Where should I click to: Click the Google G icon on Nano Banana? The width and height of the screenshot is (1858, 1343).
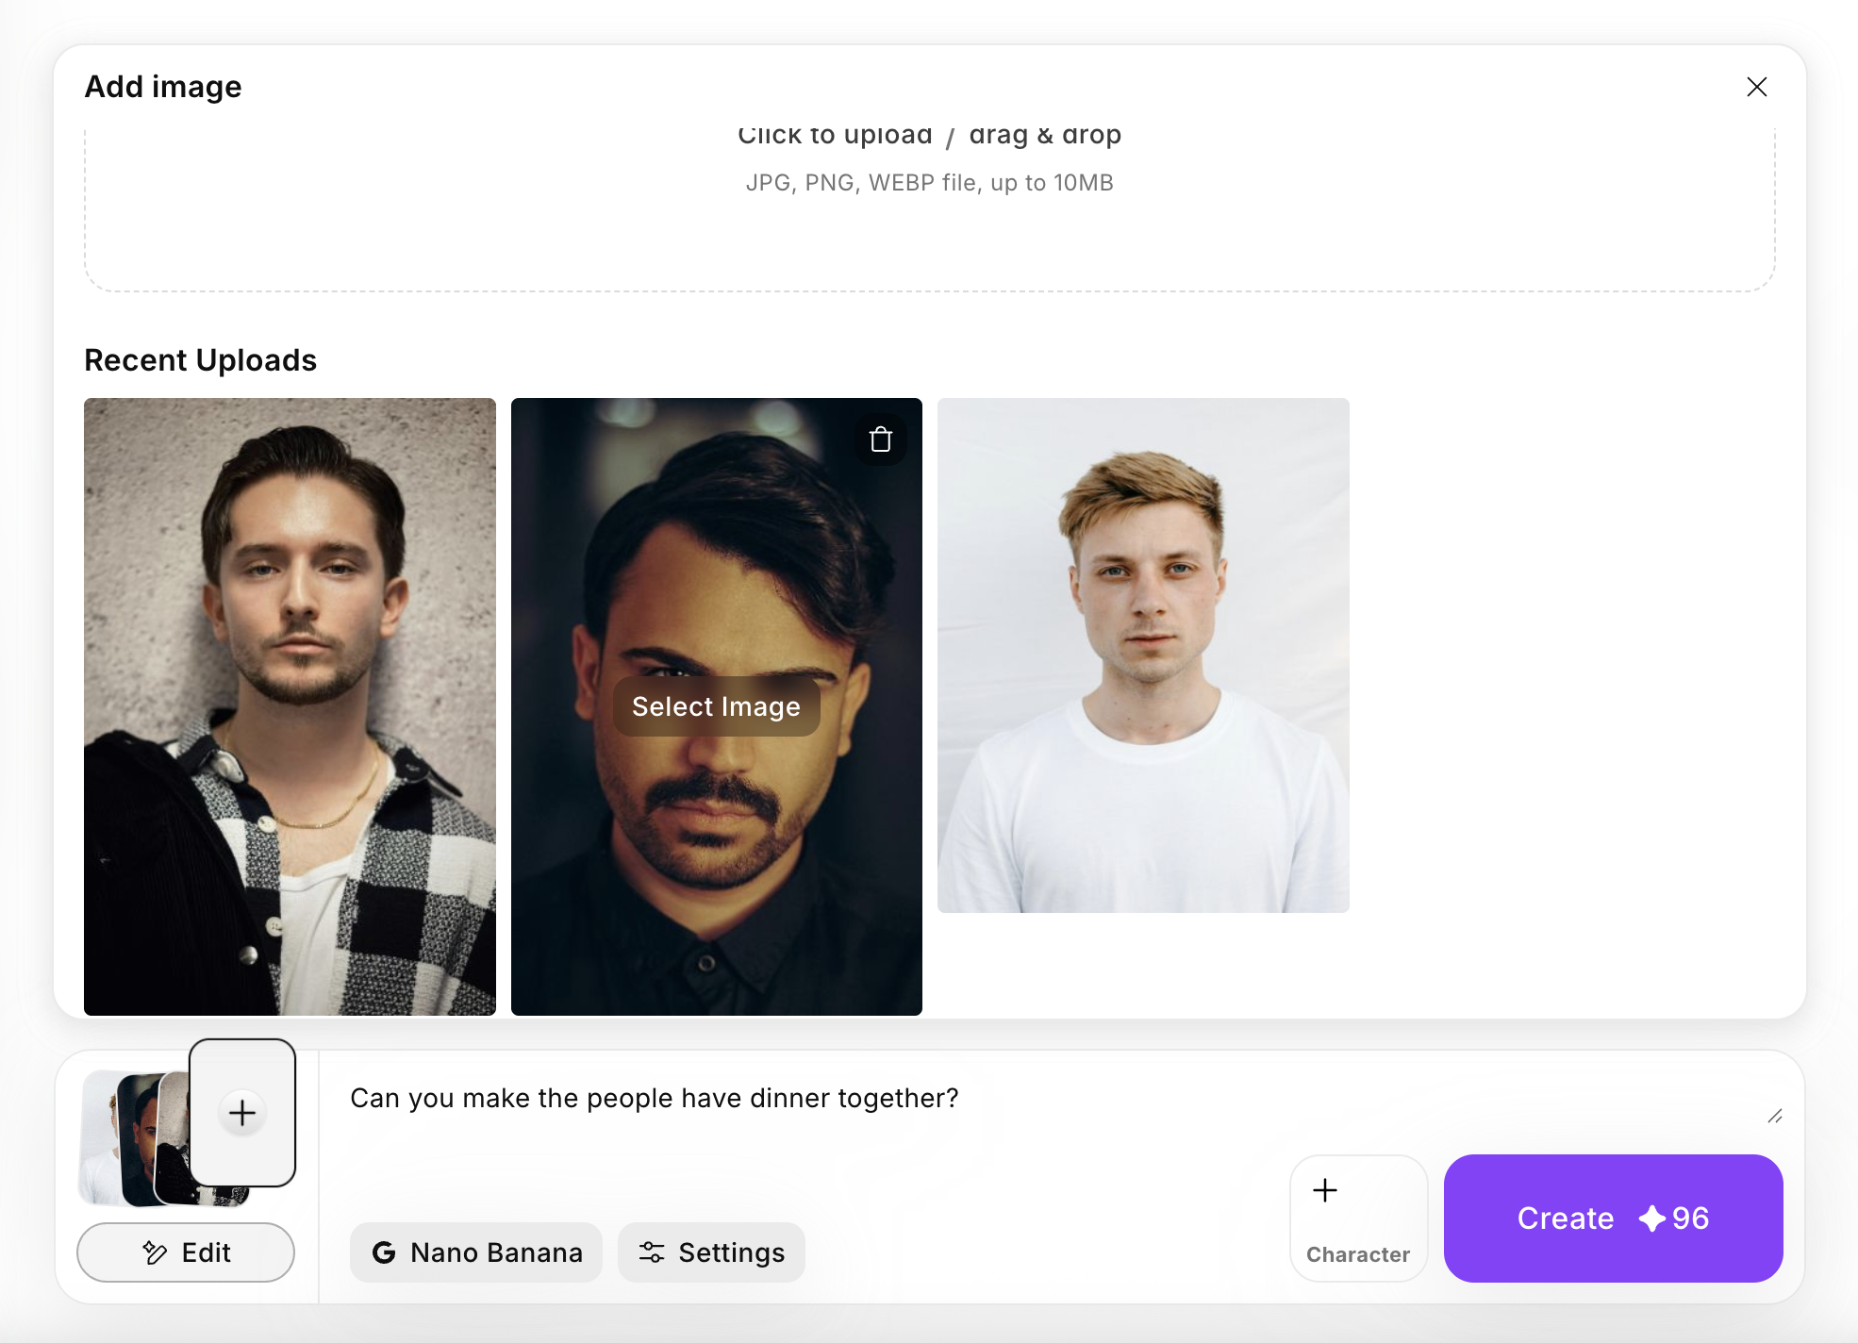click(x=384, y=1252)
